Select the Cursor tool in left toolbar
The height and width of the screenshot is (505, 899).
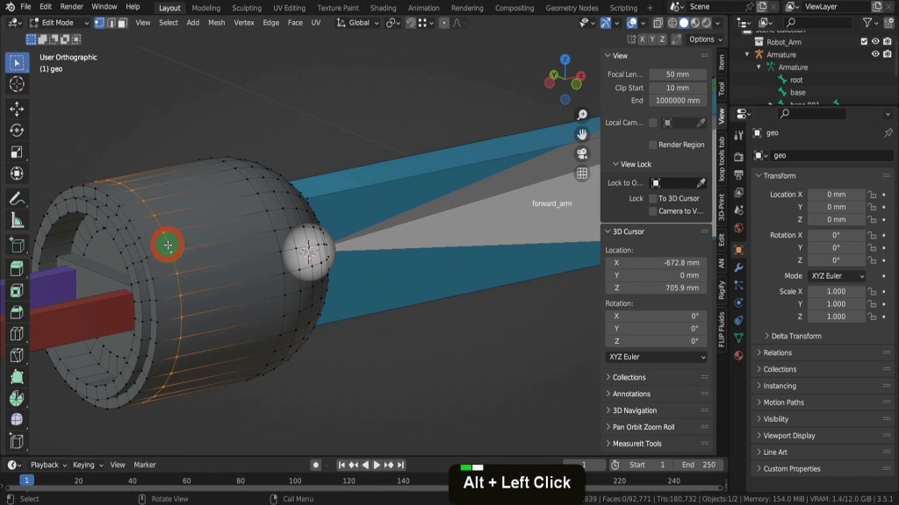[x=16, y=84]
